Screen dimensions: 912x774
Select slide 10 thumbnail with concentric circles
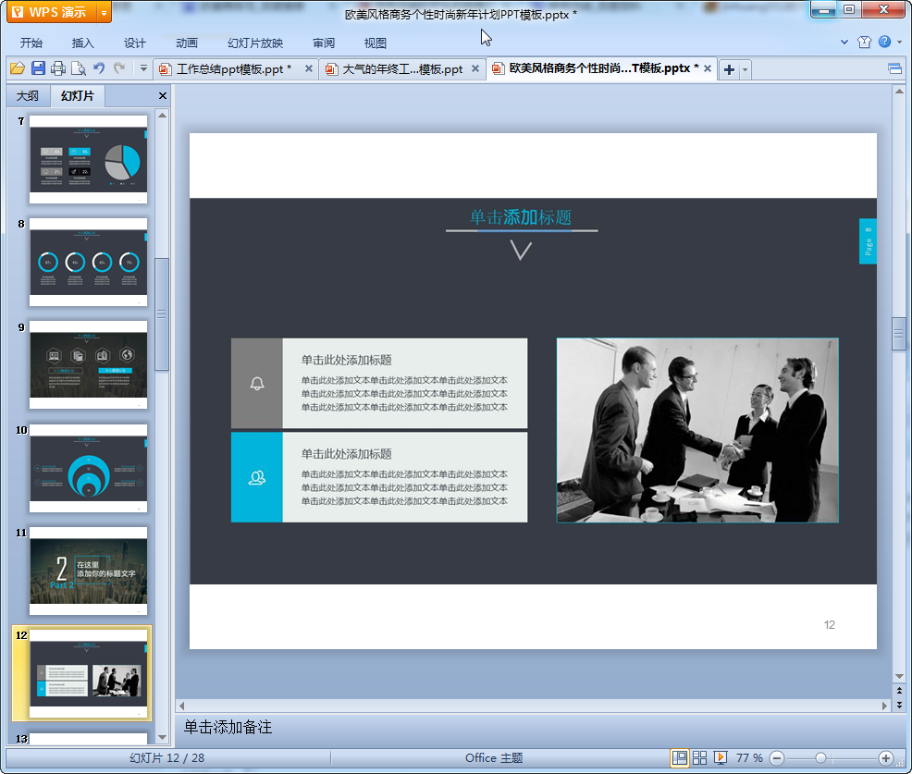[x=89, y=468]
